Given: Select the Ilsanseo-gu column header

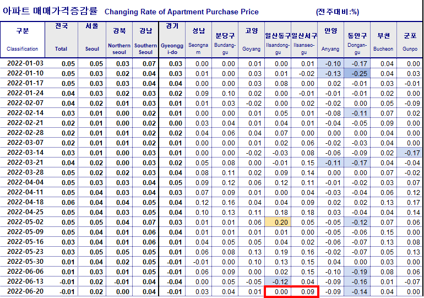Looking at the screenshot, I should 304,40.
